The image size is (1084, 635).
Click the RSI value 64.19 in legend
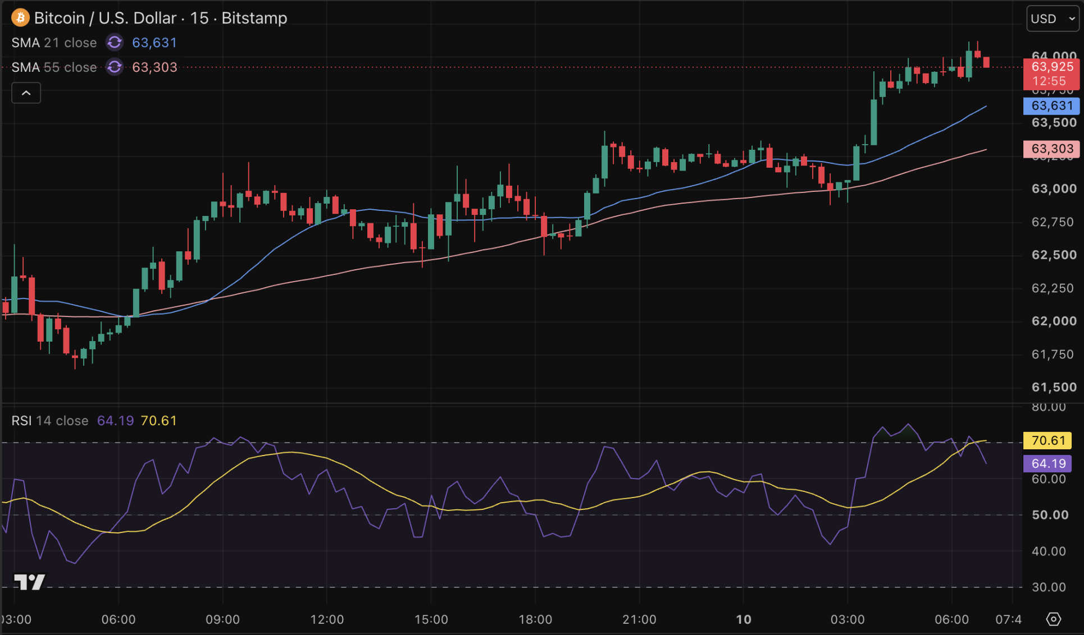116,421
